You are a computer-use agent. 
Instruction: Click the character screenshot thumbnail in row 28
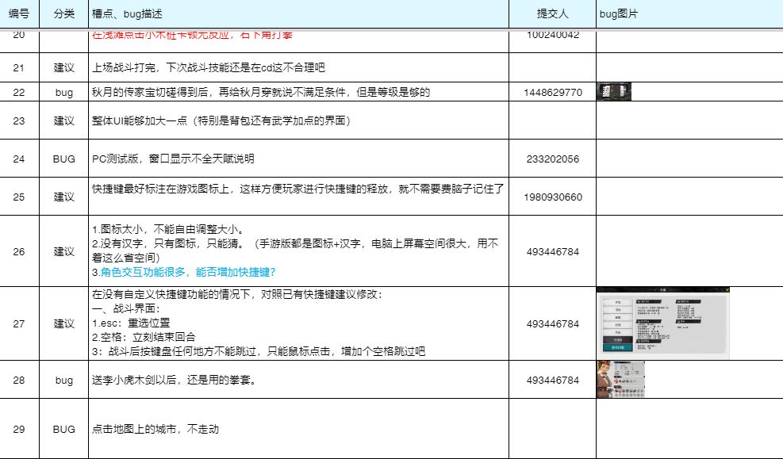click(x=620, y=379)
